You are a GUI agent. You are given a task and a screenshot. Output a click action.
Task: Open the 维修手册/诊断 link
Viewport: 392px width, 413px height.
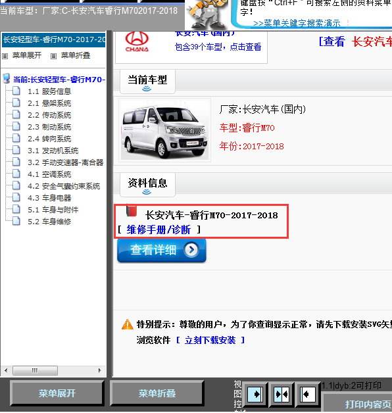coord(159,230)
